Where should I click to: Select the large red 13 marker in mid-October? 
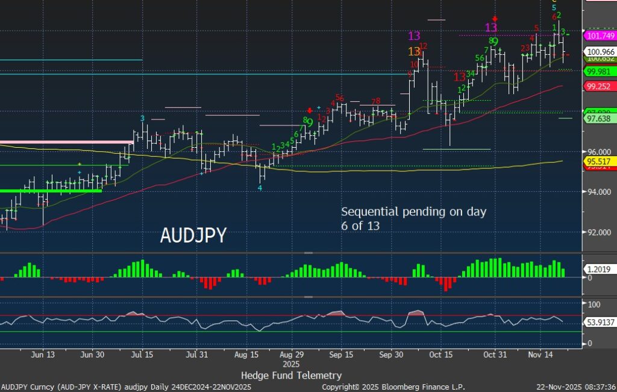[460, 77]
